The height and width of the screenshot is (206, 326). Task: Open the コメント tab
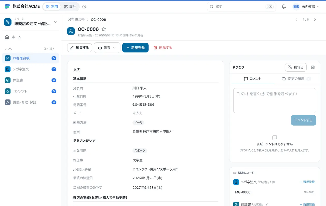click(x=253, y=79)
